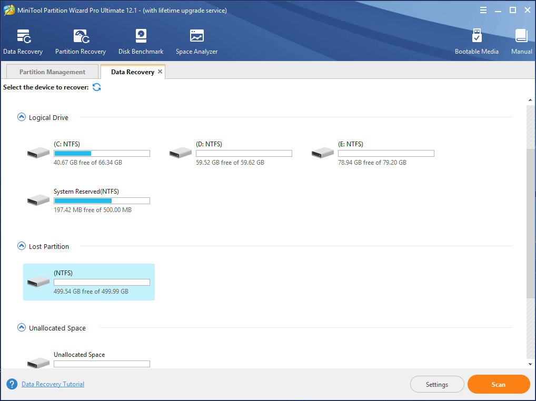The width and height of the screenshot is (536, 401).
Task: Click the D: drive usage bar
Action: 244,153
